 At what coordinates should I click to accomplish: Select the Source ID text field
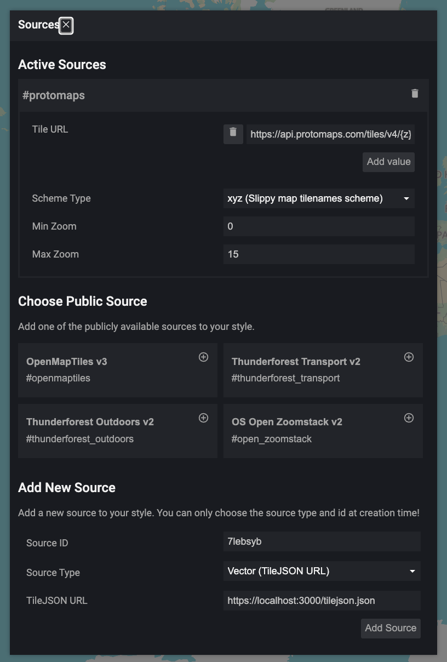[x=322, y=541]
